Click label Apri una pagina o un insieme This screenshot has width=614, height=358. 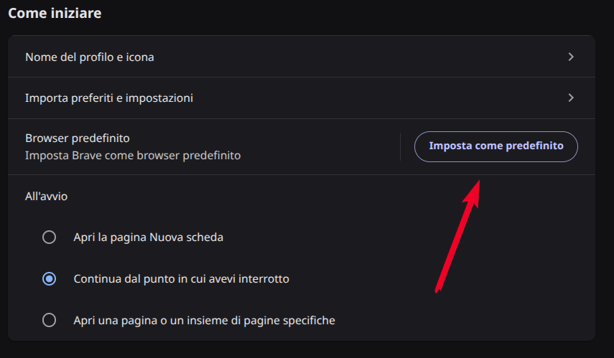pos(204,320)
